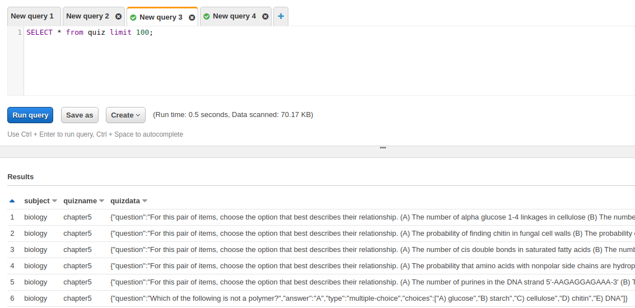Screen dimensions: 635x308
Task: Add a new query tab with plus icon
Action: 281,17
